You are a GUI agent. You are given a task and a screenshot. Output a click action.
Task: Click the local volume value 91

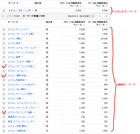[106, 80]
